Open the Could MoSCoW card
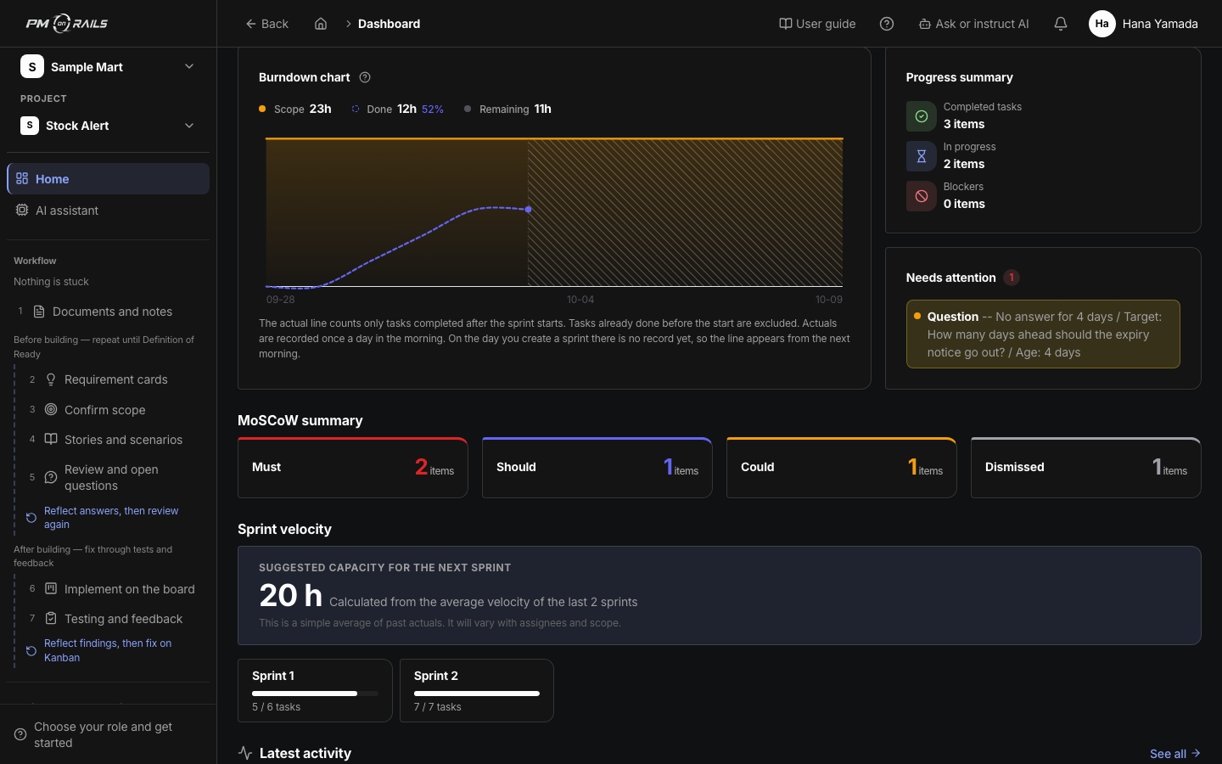 click(842, 467)
